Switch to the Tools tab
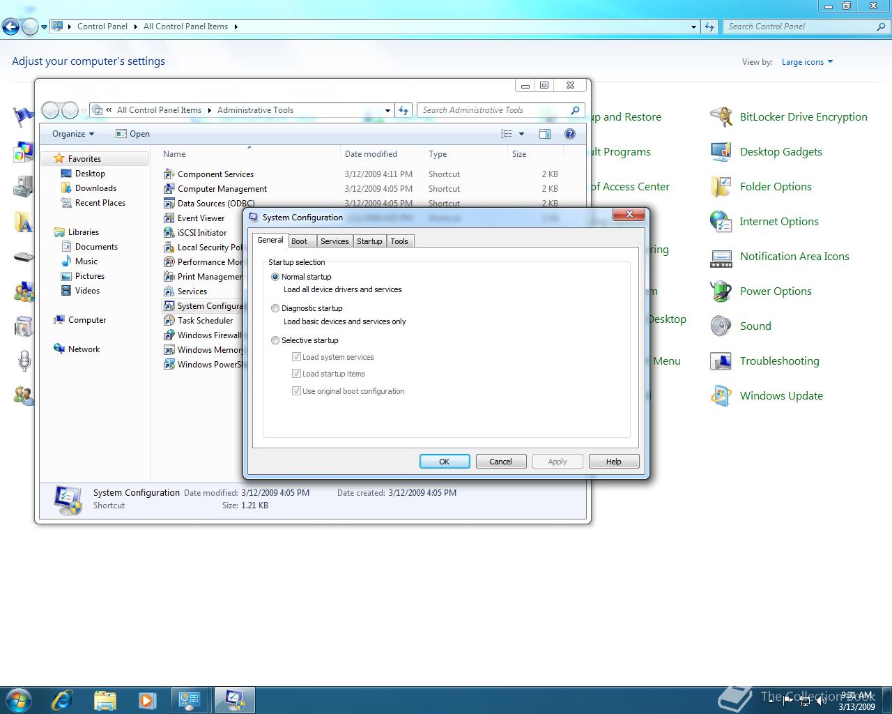The image size is (892, 714). [399, 241]
